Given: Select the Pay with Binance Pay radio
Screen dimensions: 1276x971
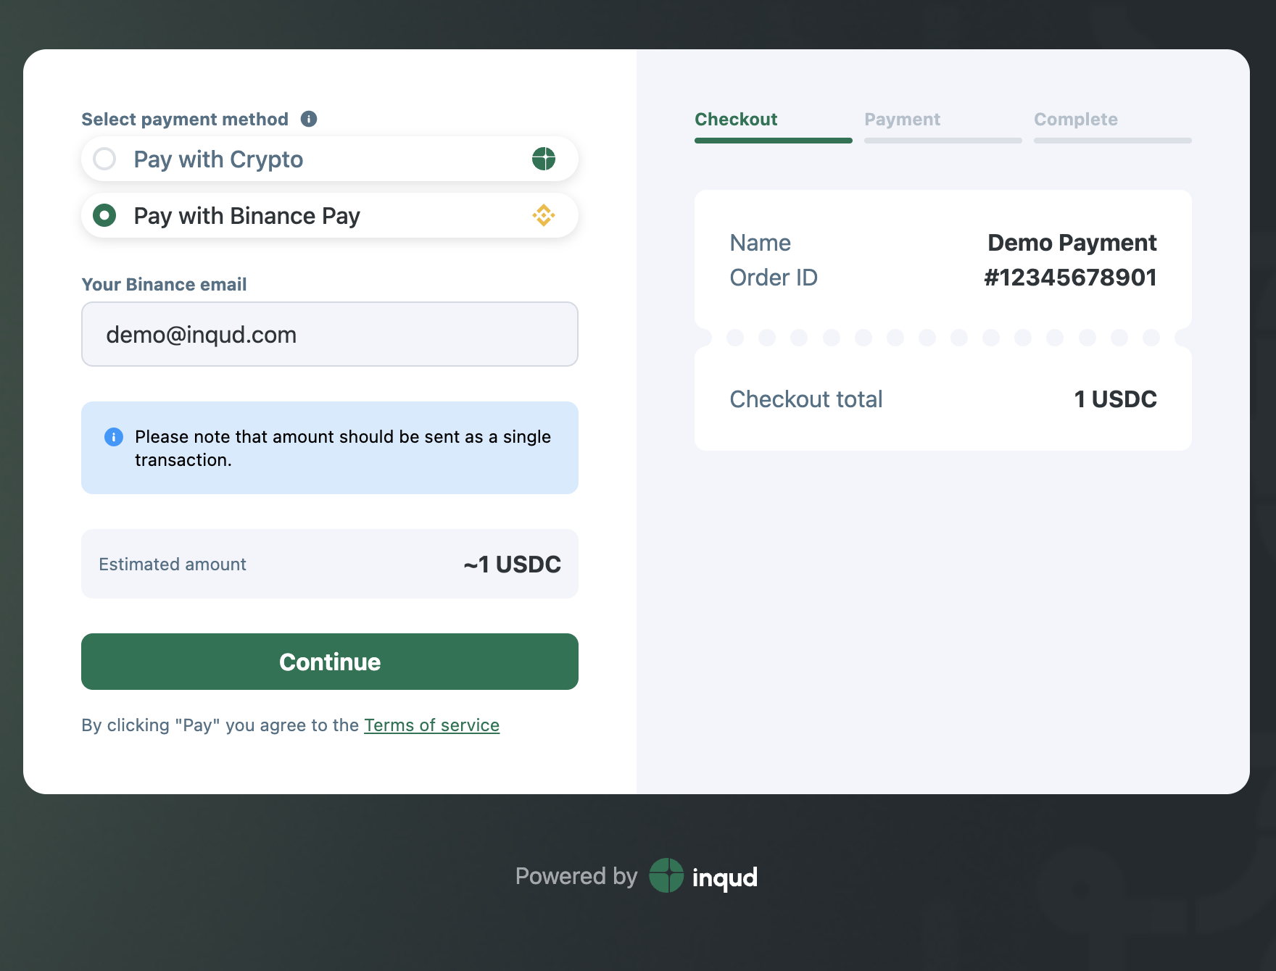Looking at the screenshot, I should (104, 215).
